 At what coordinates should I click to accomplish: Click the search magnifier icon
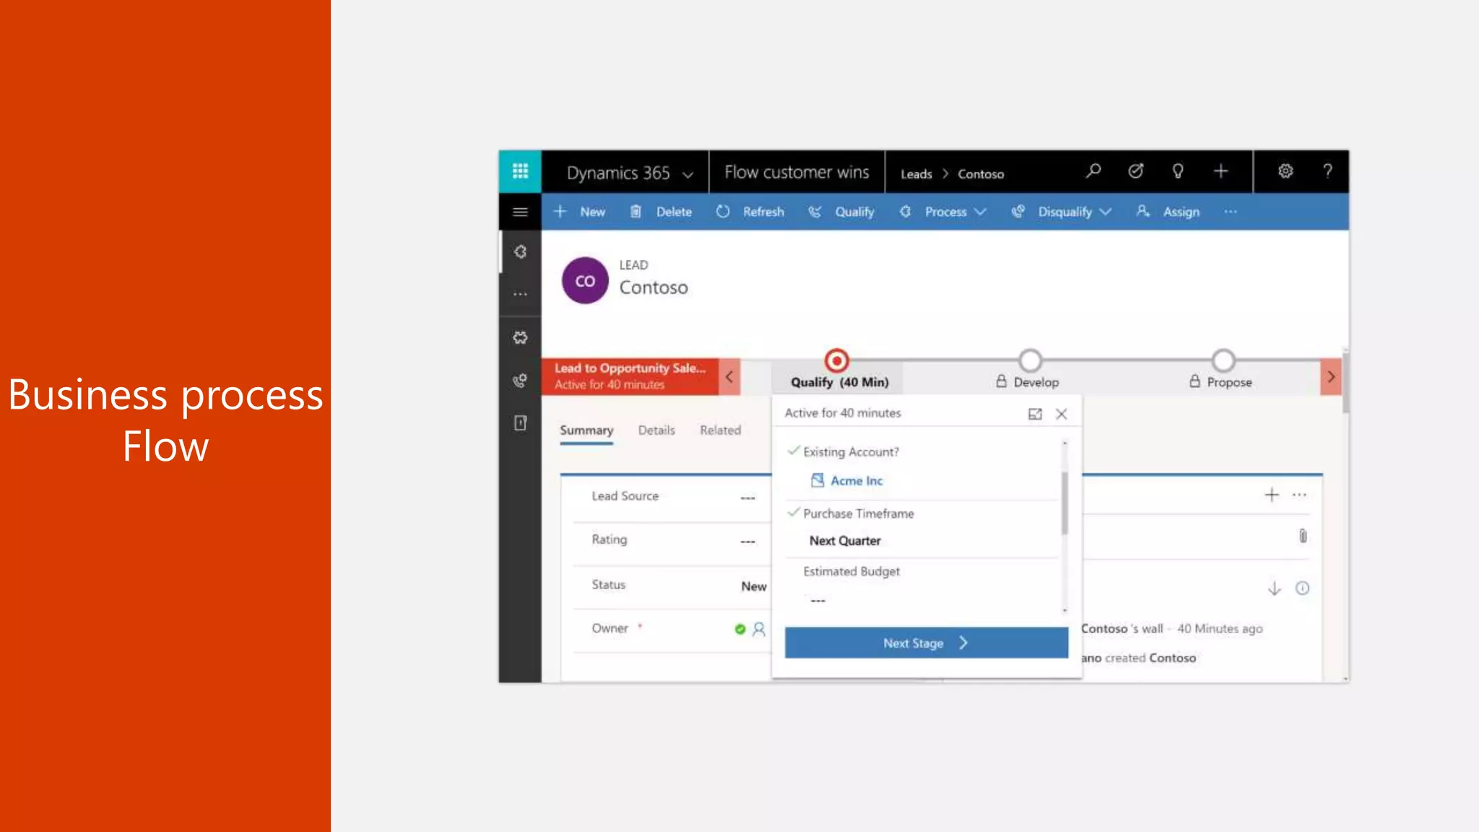point(1093,171)
